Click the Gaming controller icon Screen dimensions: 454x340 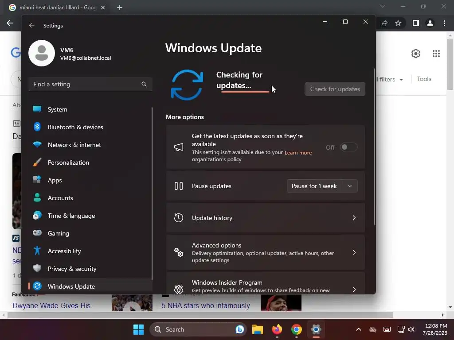pos(37,233)
